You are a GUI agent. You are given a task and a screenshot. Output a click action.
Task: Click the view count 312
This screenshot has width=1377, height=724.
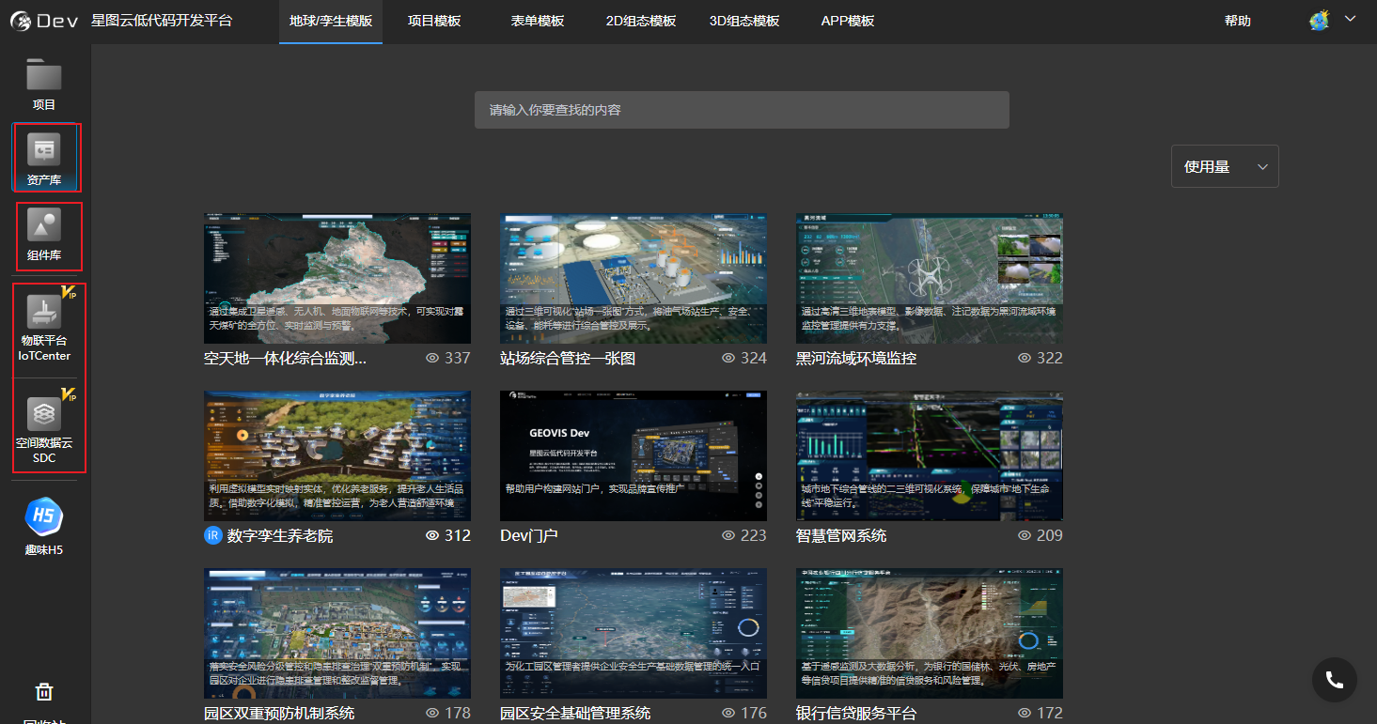[458, 535]
